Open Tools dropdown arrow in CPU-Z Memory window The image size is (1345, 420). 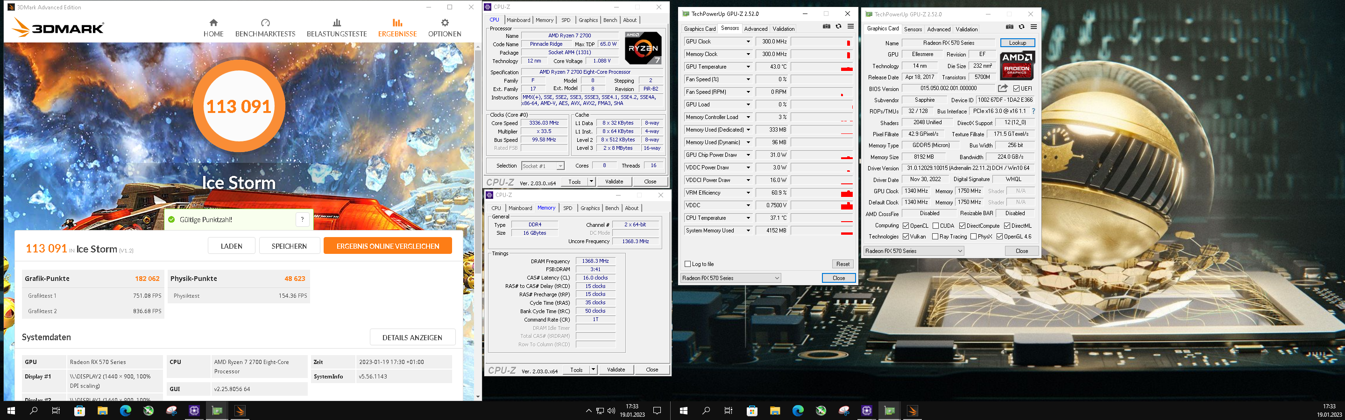593,370
